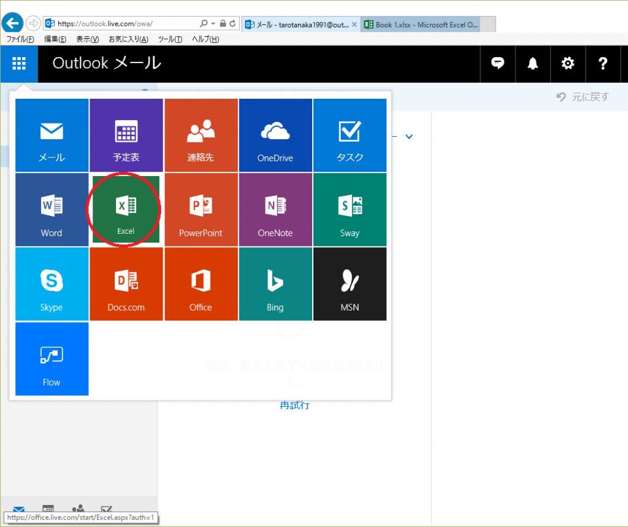The height and width of the screenshot is (527, 628).
Task: Open the 連絡先 contacts tile
Action: pos(201,135)
